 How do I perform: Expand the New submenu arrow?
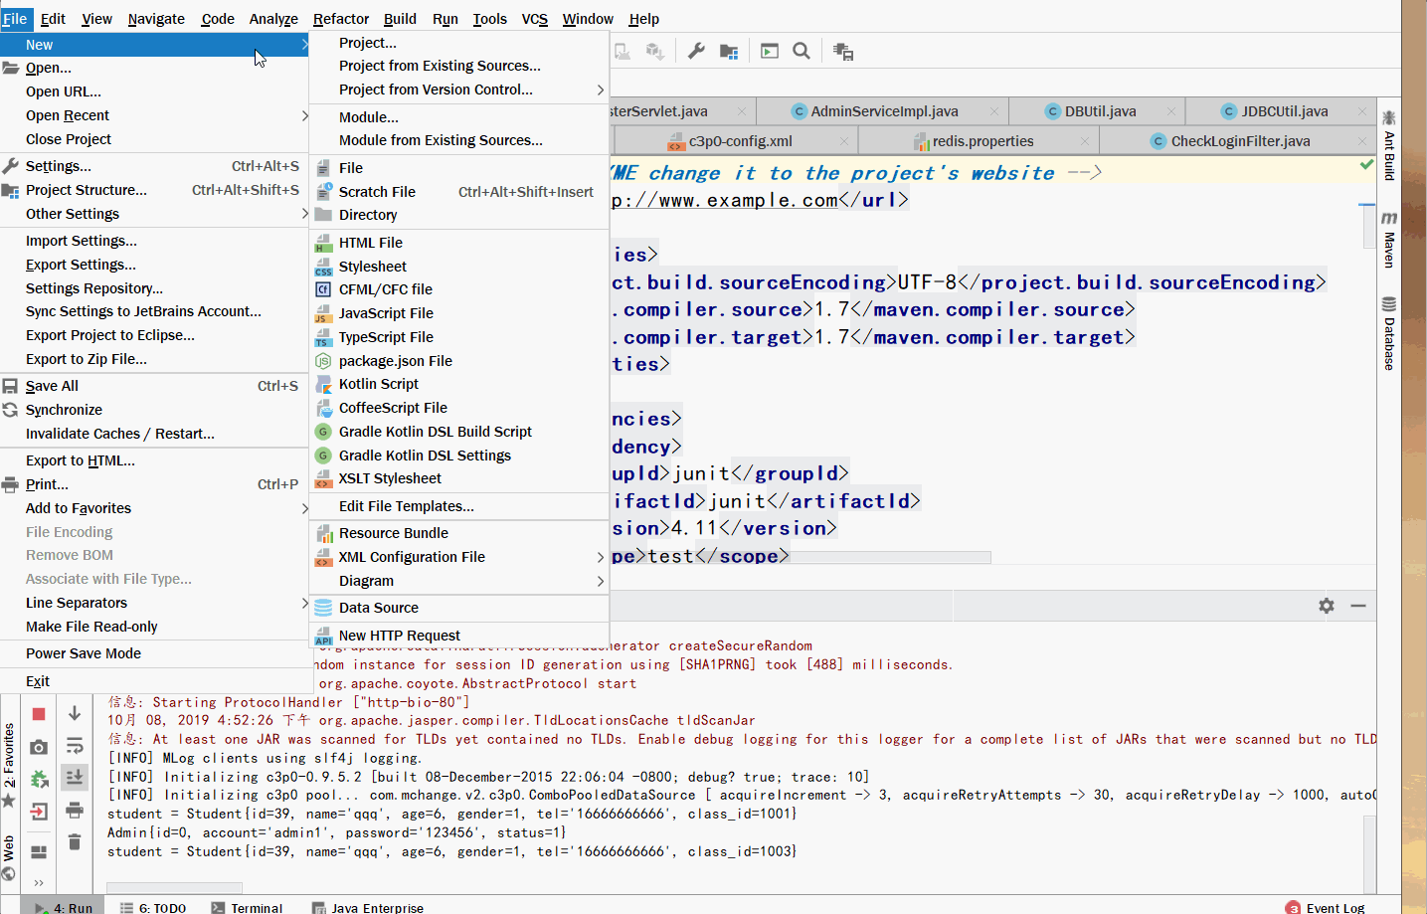point(304,44)
